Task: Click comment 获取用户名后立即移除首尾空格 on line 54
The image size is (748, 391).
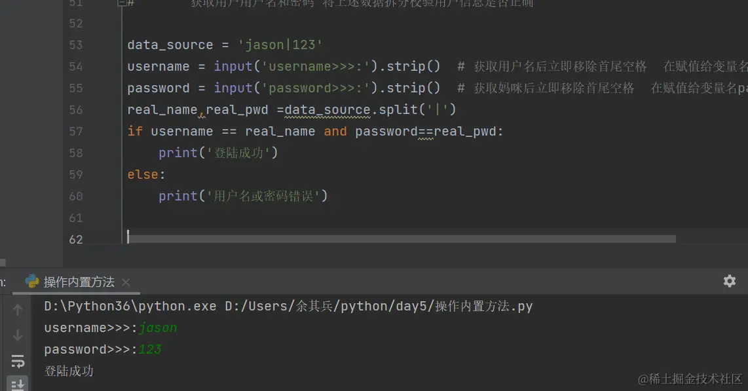Action: click(x=560, y=66)
